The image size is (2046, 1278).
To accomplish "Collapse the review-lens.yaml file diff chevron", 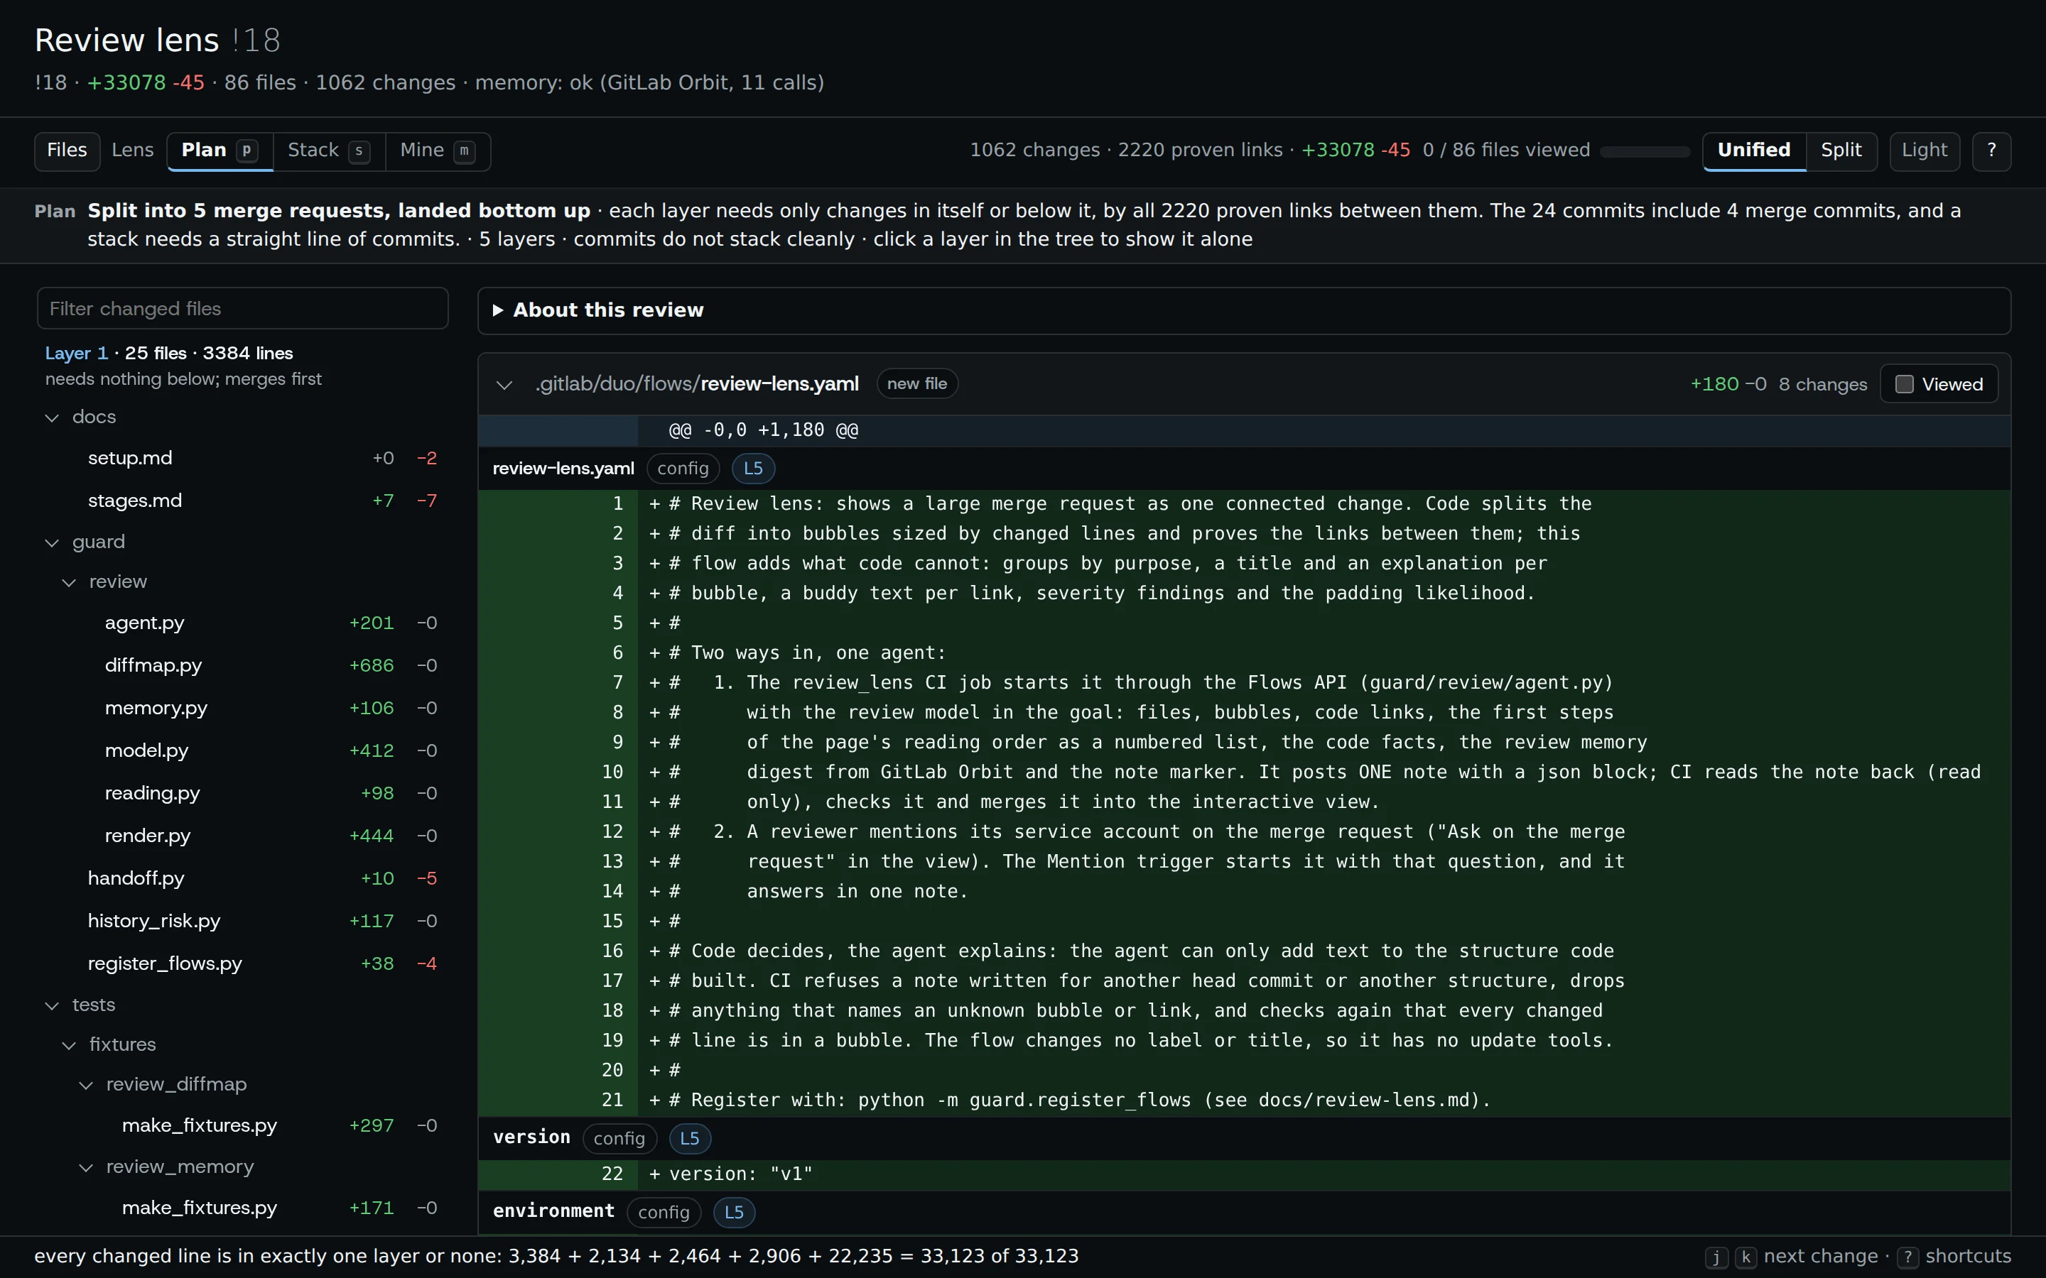I will pos(504,385).
